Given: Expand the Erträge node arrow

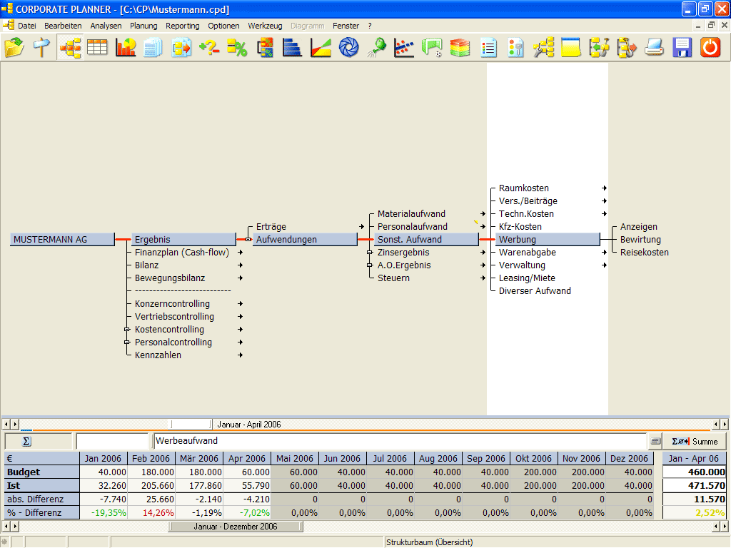Looking at the screenshot, I should click(362, 226).
